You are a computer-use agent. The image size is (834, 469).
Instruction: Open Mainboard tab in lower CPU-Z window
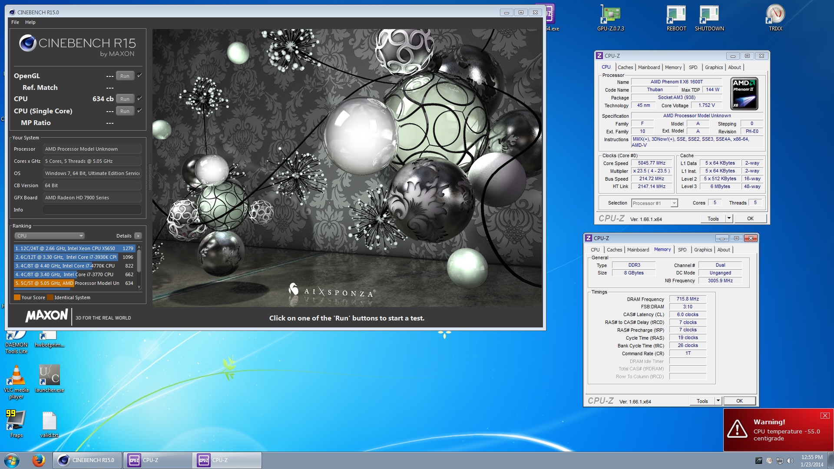[638, 250]
